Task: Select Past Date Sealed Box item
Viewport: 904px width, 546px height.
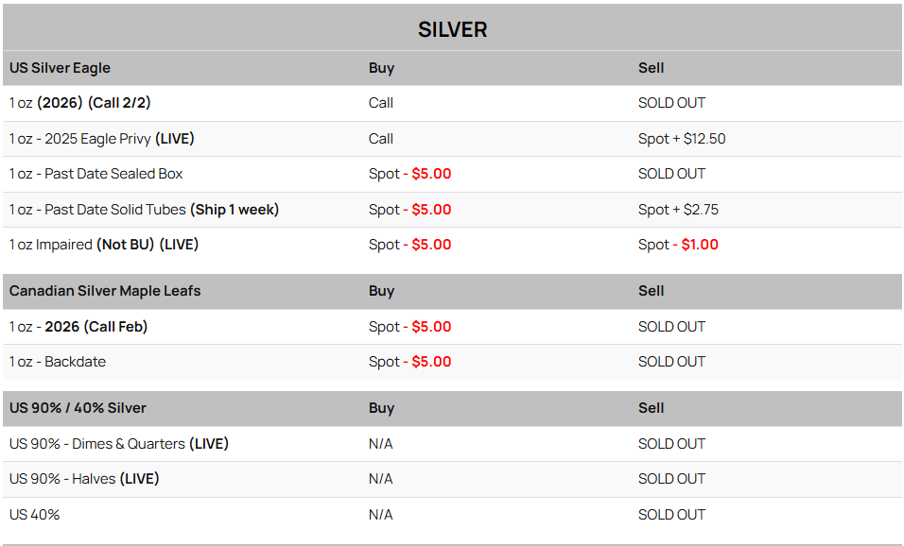Action: [96, 174]
